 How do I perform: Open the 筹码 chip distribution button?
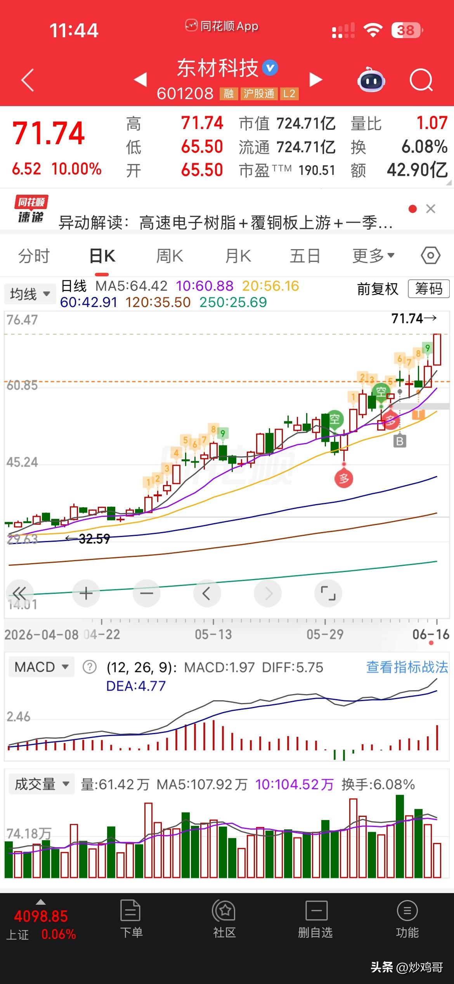pos(429,289)
